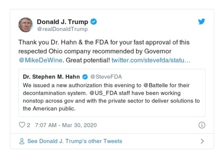This screenshot has width=224, height=163.
Task: Click the heart like icon
Action: pyautogui.click(x=22, y=125)
